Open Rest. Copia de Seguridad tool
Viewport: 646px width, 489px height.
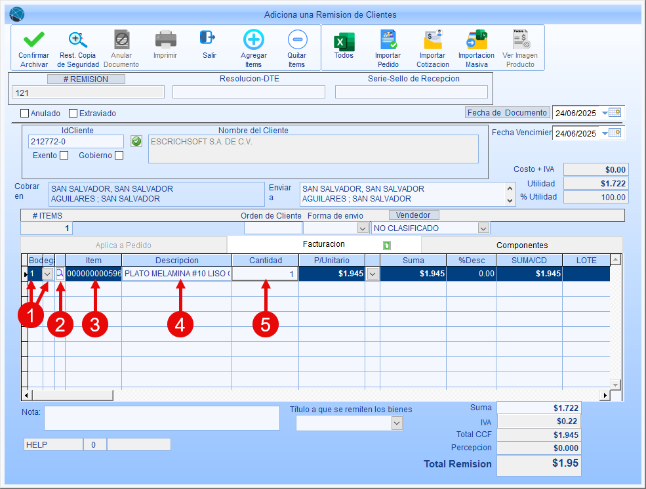tap(78, 41)
